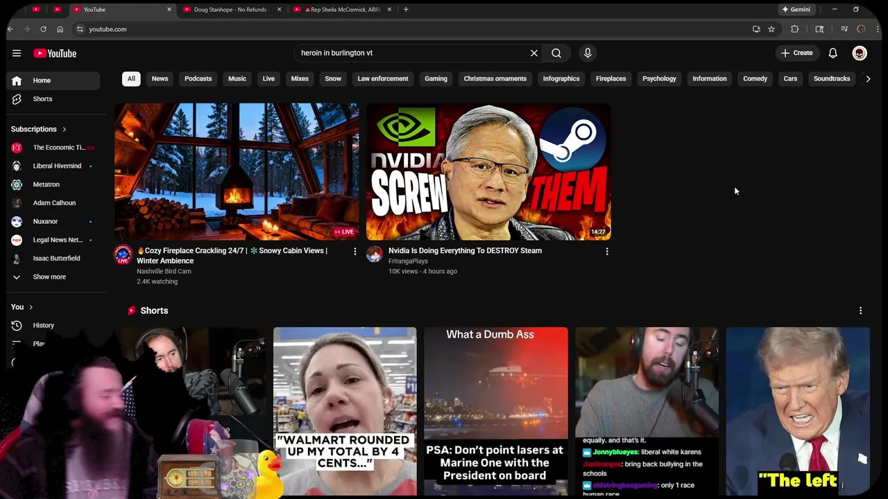888x499 pixels.
Task: Select the Comedy filter chip
Action: pos(755,79)
